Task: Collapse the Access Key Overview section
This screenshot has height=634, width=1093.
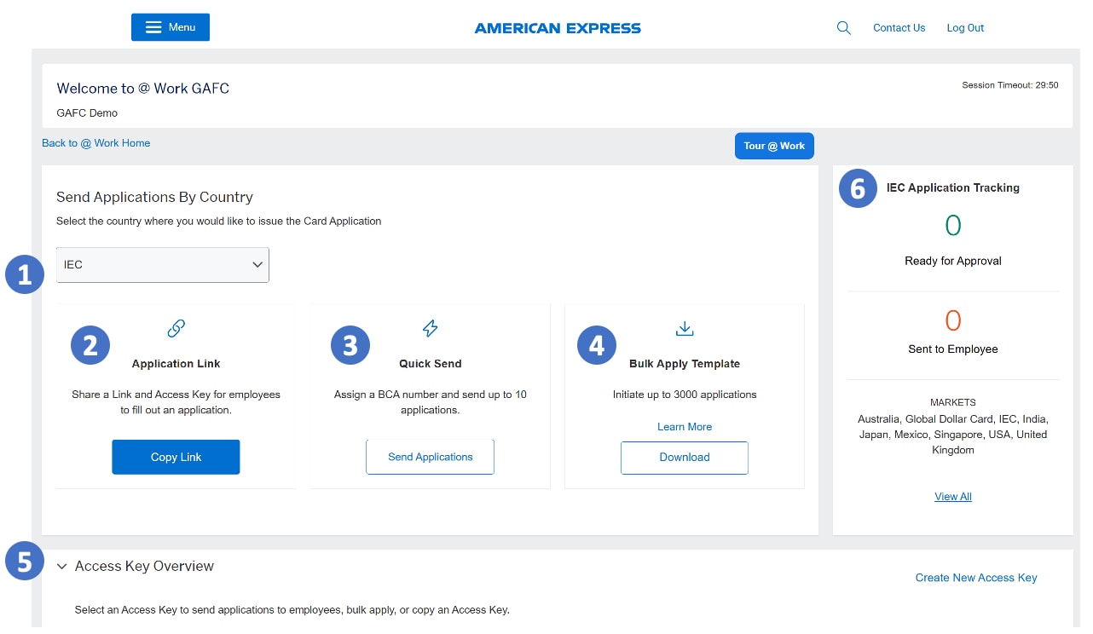Action: tap(62, 567)
